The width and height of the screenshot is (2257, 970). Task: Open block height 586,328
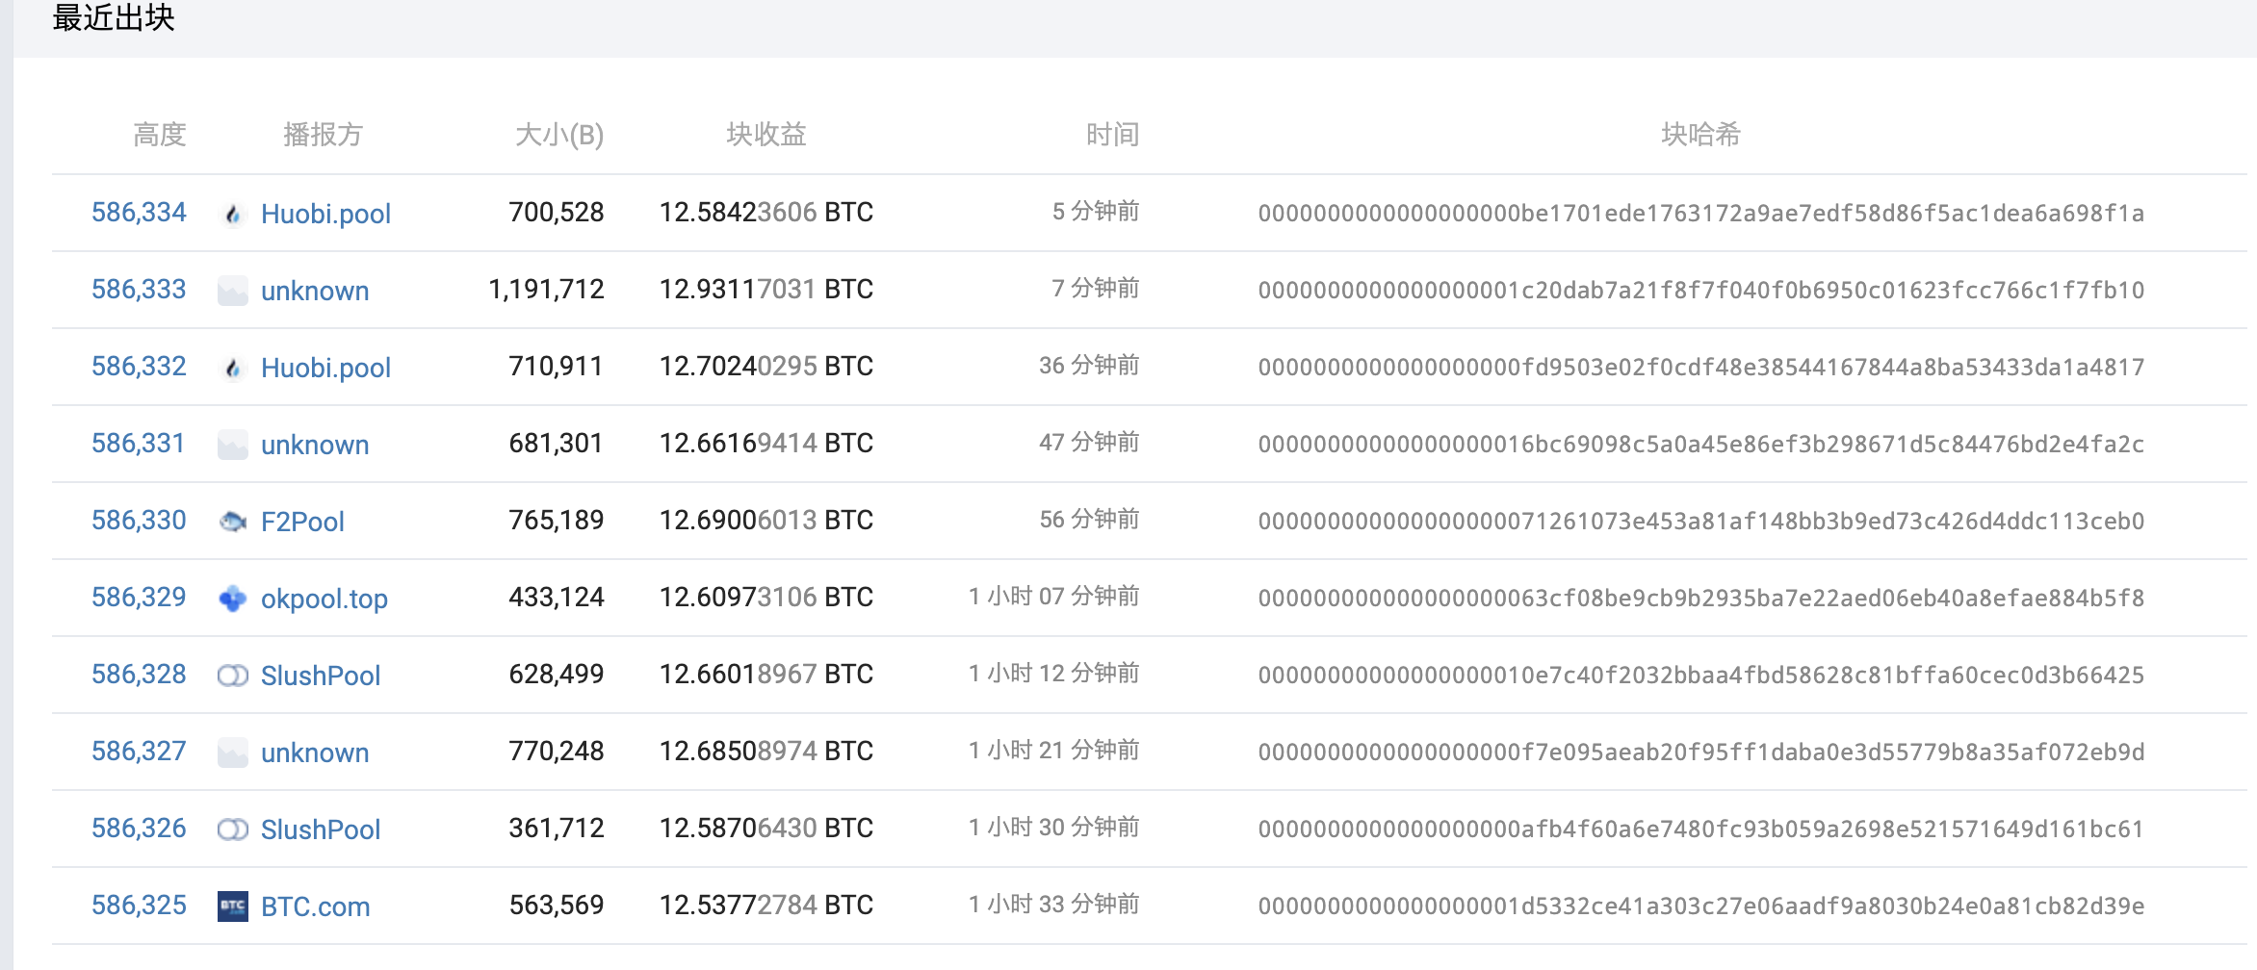pos(139,675)
